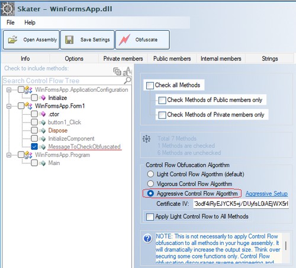This screenshot has width=296, height=268.
Task: Uncheck the MessageToCheckObfuscated checkbox
Action: click(x=34, y=147)
